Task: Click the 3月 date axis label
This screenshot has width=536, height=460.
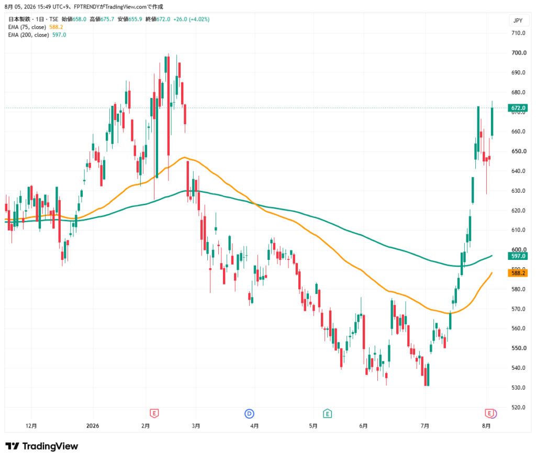Action: pyautogui.click(x=196, y=426)
